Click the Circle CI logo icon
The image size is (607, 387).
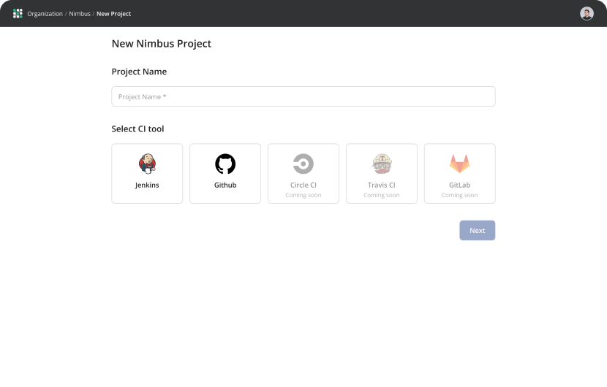coord(303,164)
